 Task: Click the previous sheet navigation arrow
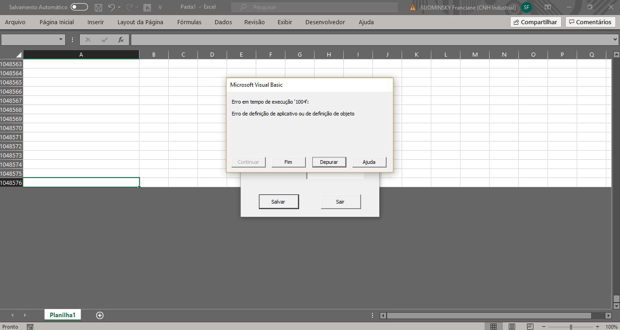tap(12, 315)
